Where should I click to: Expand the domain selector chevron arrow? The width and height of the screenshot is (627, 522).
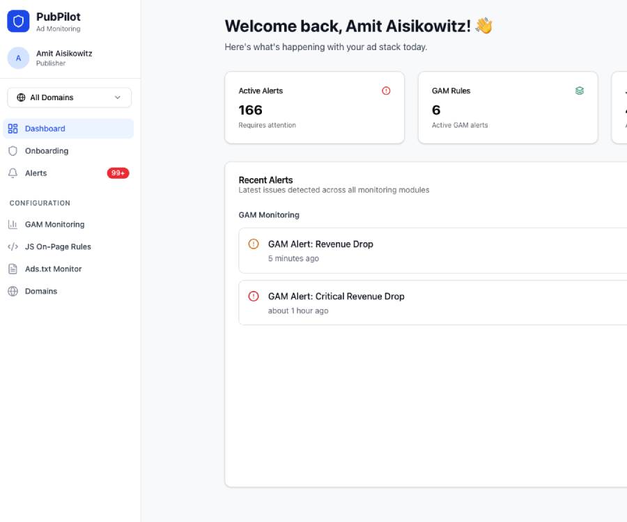click(x=118, y=97)
